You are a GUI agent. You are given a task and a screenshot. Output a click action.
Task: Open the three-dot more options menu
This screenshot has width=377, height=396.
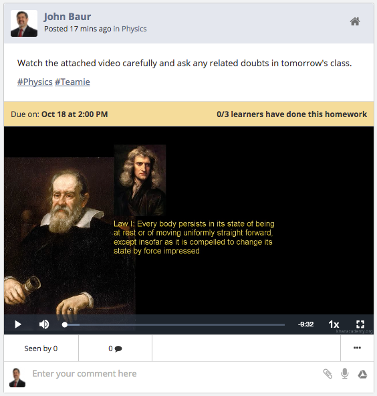pos(357,348)
